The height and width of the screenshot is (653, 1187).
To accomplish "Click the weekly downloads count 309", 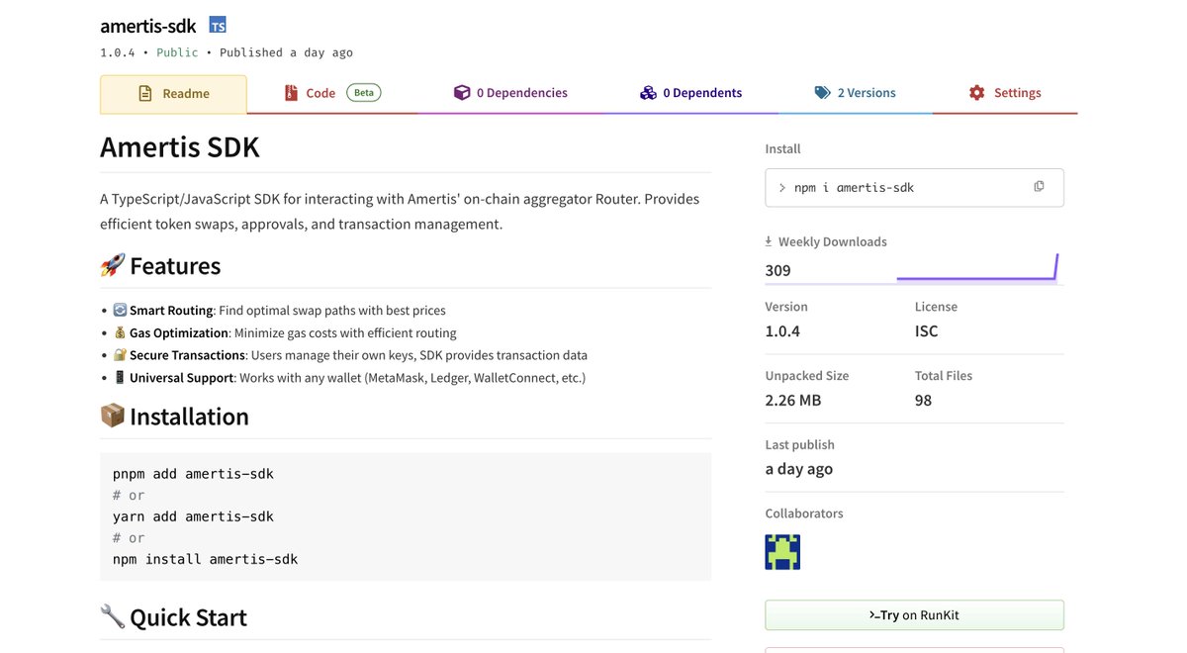I will point(777,270).
